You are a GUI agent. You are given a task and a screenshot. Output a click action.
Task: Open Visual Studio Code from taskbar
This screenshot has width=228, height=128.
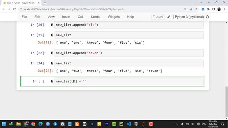click(x=129, y=124)
